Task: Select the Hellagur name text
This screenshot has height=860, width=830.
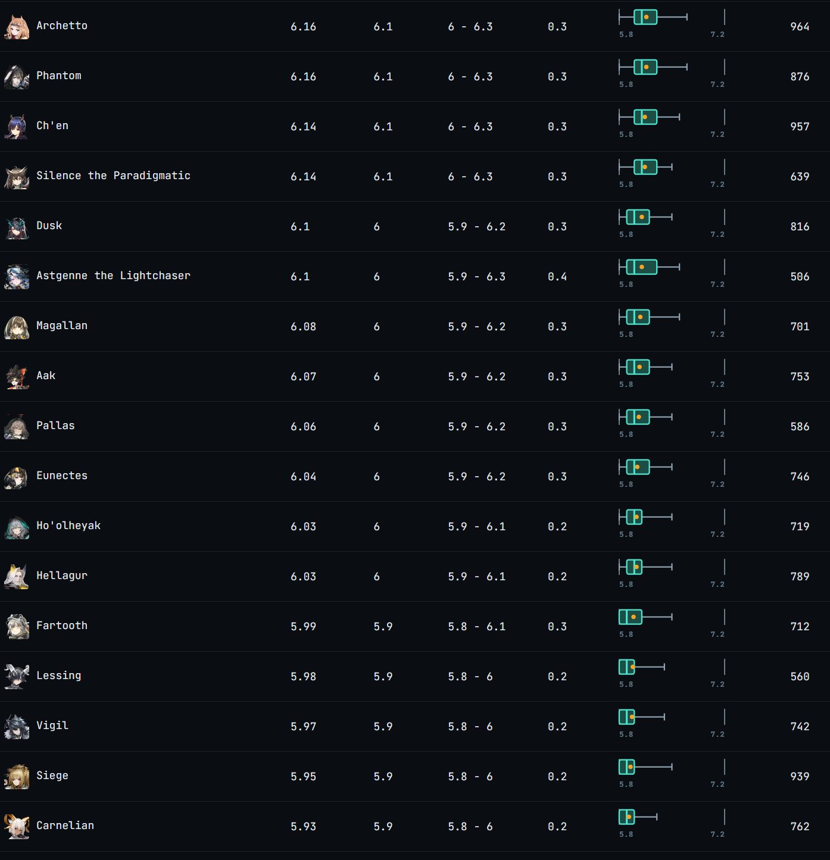Action: pos(62,576)
